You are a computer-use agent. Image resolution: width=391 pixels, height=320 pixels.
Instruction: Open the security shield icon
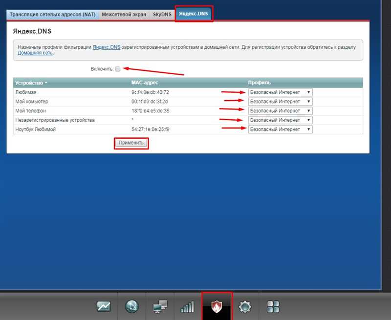(217, 306)
